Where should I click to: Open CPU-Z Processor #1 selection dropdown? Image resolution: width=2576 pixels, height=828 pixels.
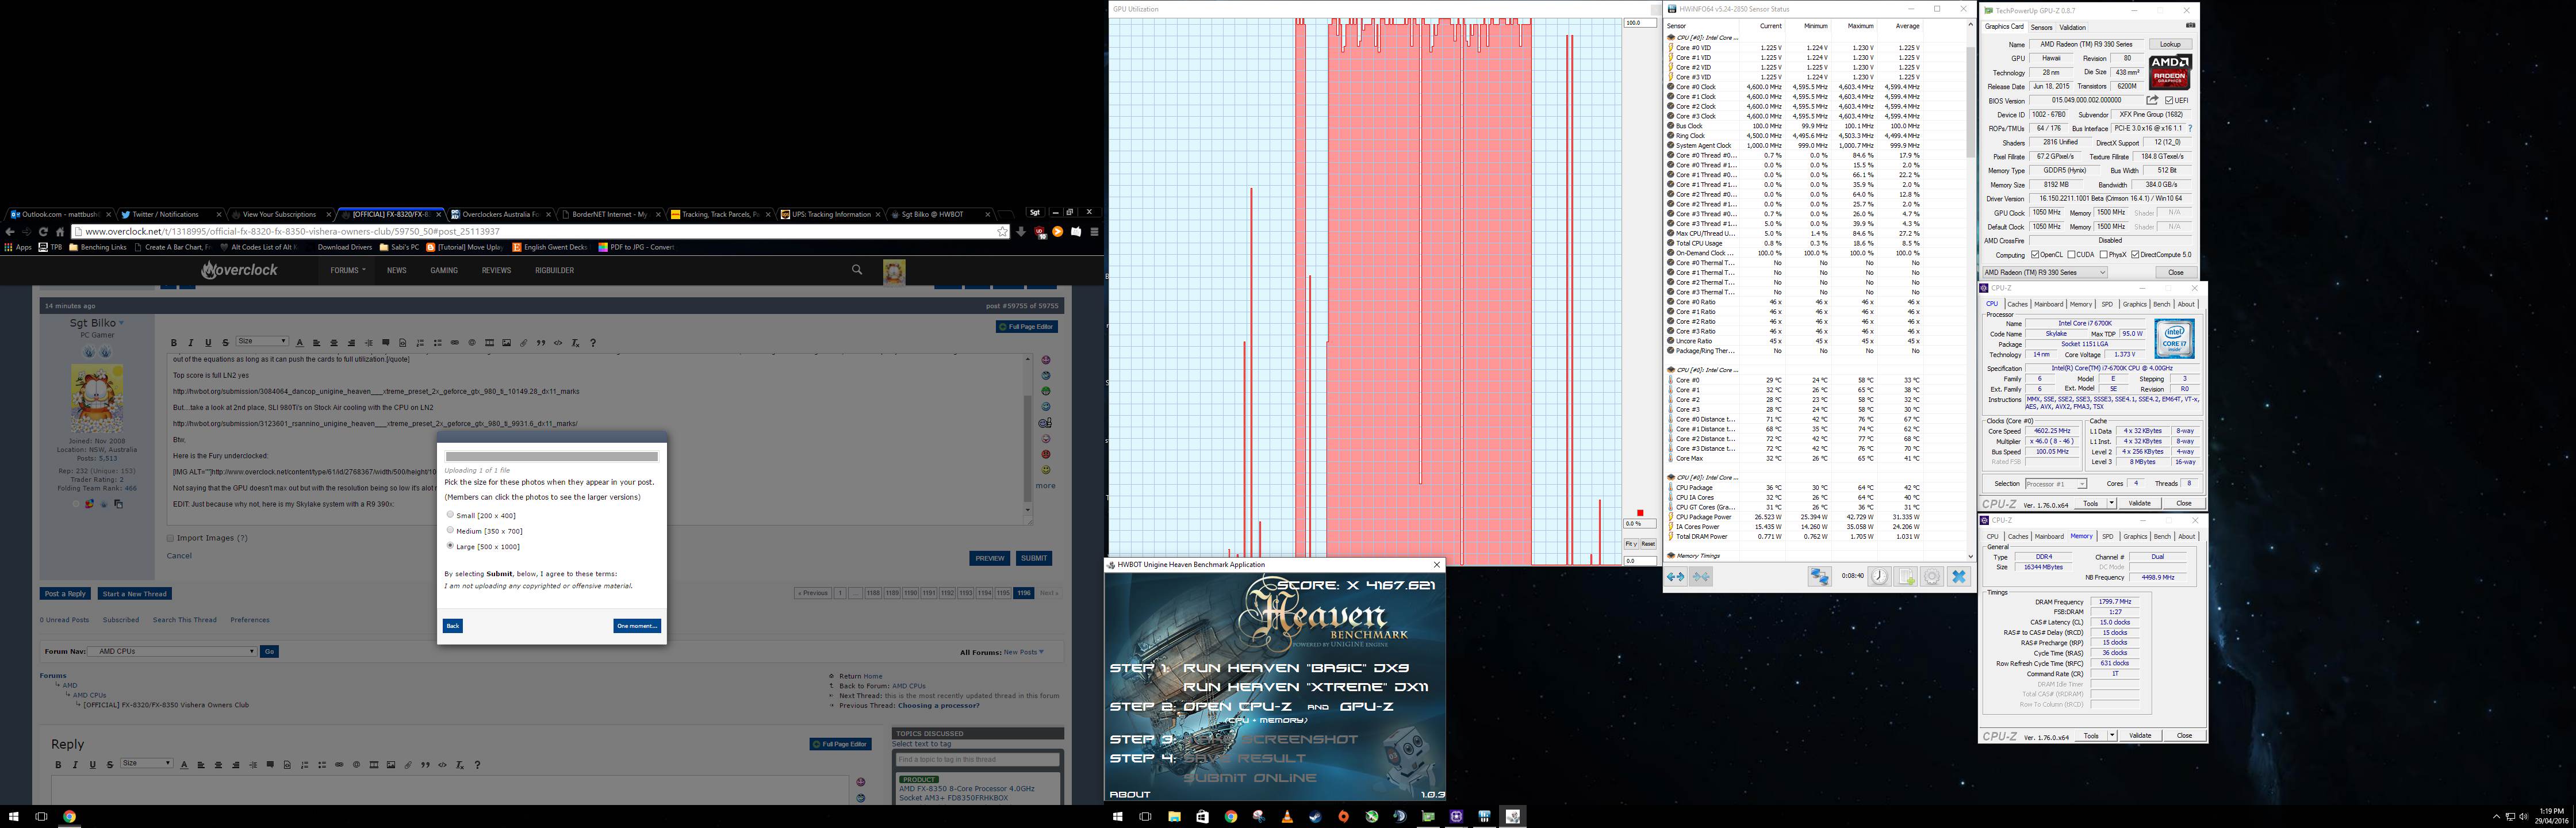click(2055, 484)
